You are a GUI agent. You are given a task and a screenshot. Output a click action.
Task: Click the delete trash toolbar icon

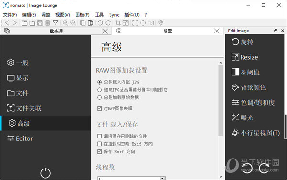(47, 23)
